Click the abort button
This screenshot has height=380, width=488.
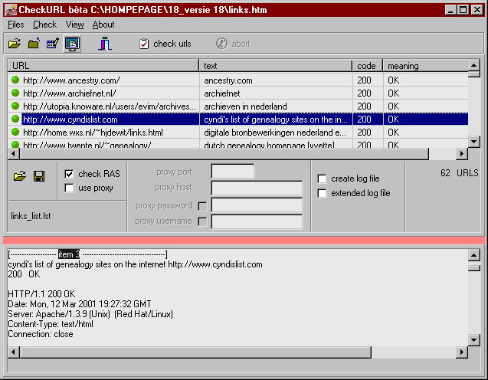233,44
